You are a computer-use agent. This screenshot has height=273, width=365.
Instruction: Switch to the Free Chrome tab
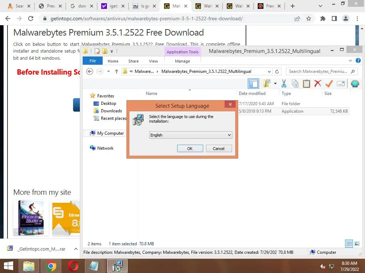click(x=269, y=6)
